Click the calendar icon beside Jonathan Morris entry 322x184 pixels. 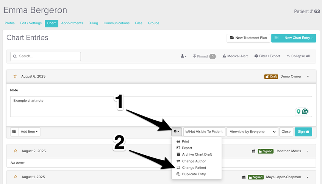(253, 151)
